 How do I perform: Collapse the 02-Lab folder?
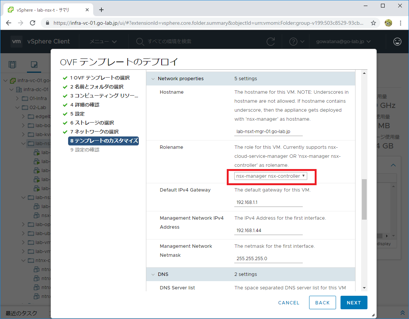(x=18, y=108)
